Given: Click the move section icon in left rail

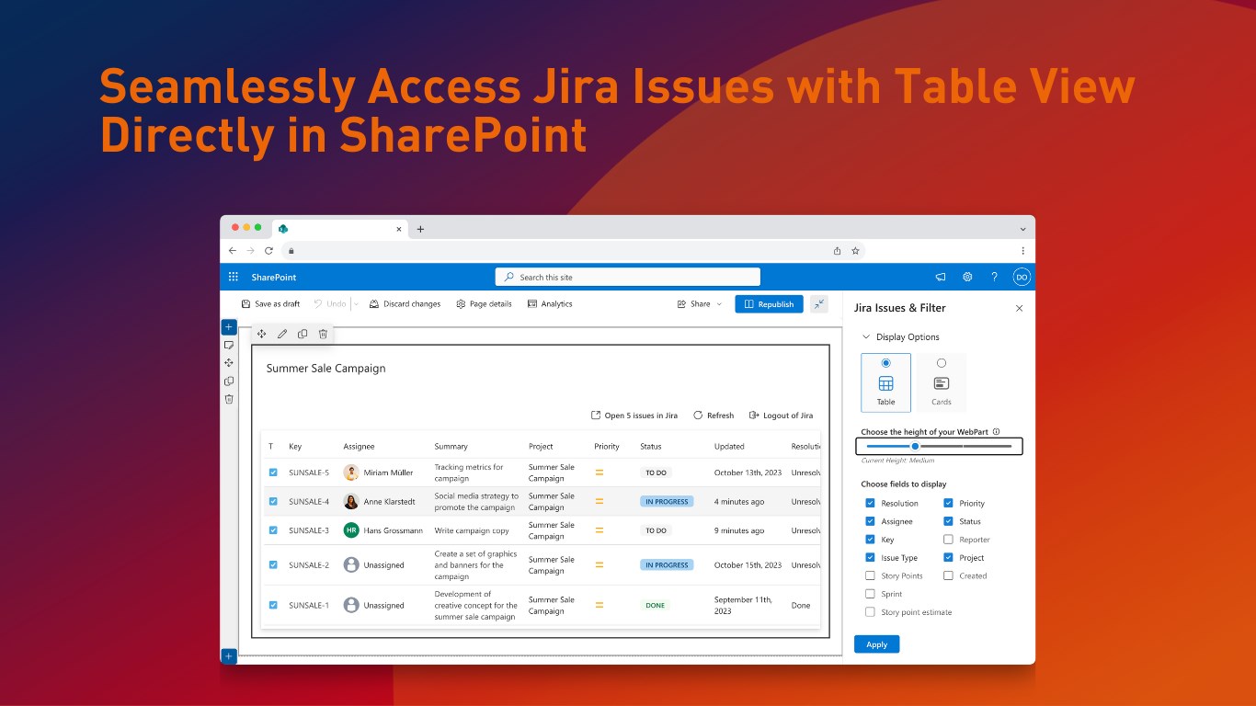Looking at the screenshot, I should [x=229, y=363].
